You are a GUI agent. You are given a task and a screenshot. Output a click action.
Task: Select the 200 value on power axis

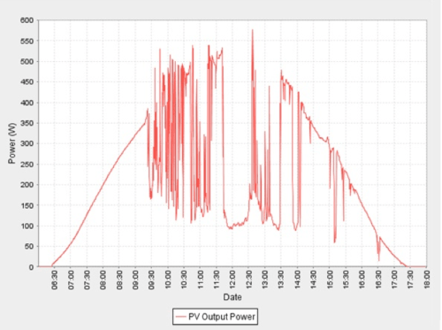[27, 185]
